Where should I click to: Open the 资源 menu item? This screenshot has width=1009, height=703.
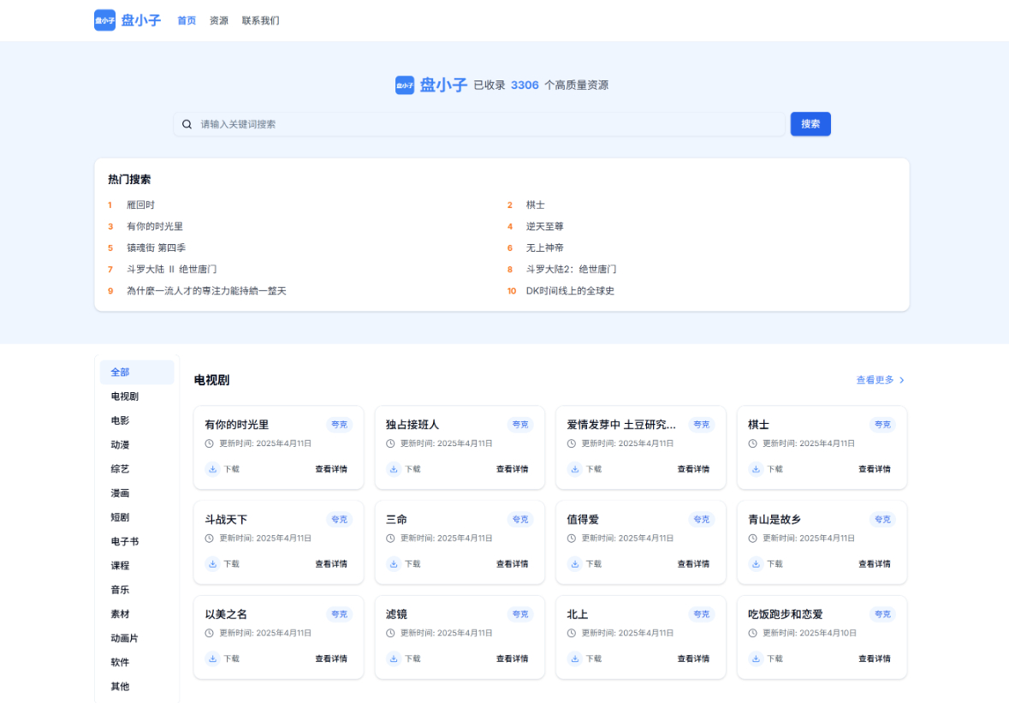(217, 20)
